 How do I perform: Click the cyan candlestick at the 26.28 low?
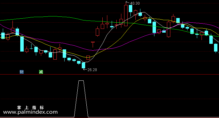[x=83, y=65]
